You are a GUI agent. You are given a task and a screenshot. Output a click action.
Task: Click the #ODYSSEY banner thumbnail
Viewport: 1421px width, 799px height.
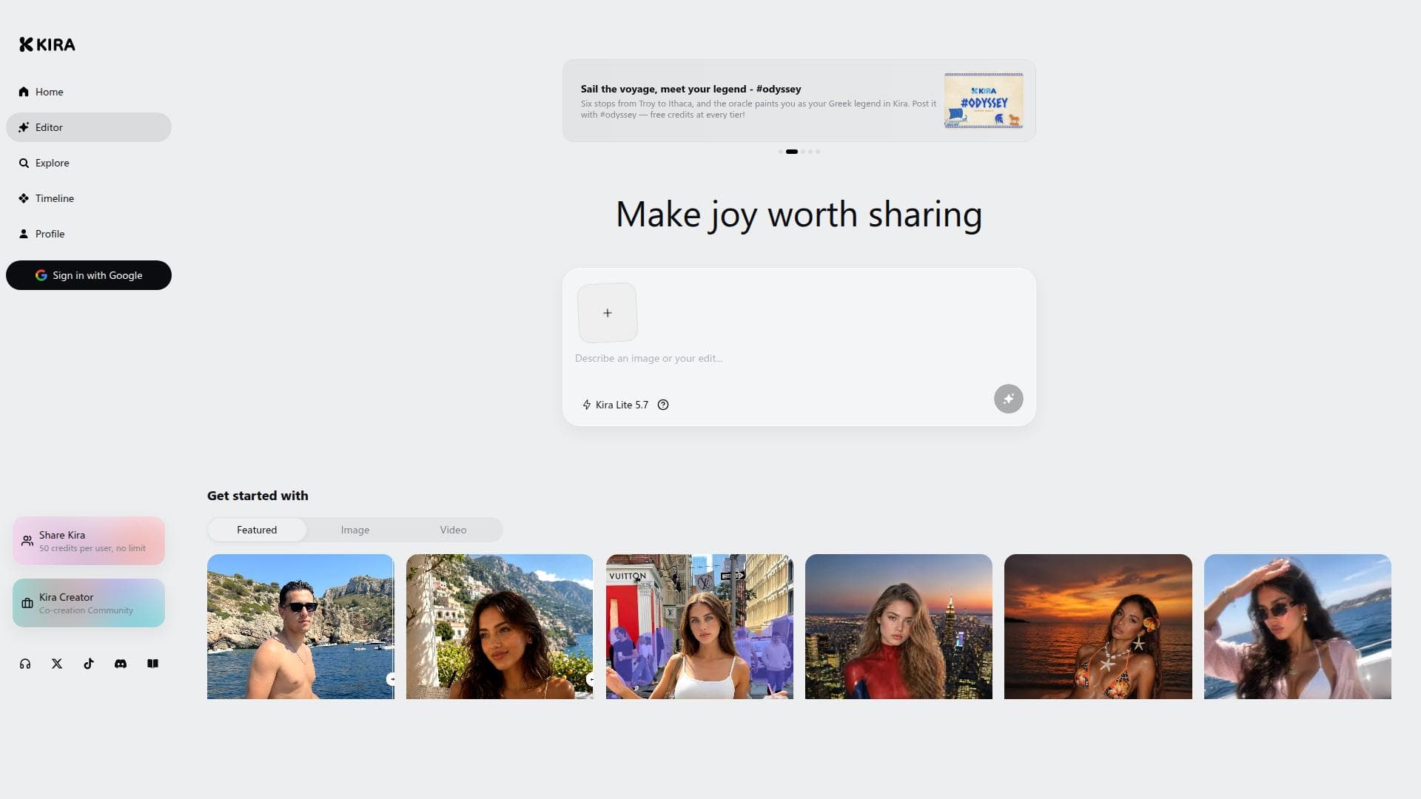984,101
